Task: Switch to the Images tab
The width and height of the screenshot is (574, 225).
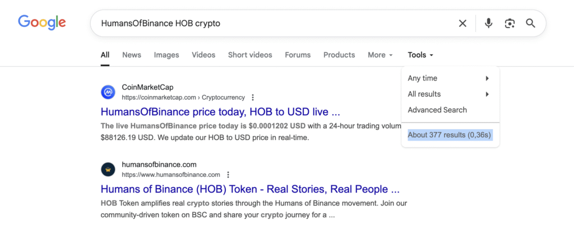Action: coord(166,55)
